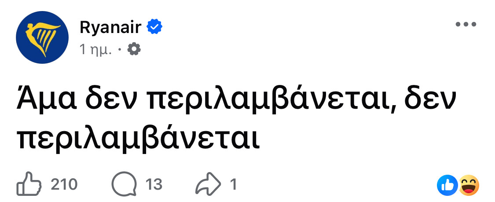Open the three-dot post options menu
The width and height of the screenshot is (495, 202).
tap(466, 25)
